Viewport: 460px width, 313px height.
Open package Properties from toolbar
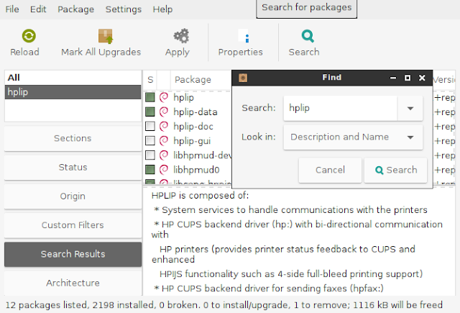coord(240,43)
